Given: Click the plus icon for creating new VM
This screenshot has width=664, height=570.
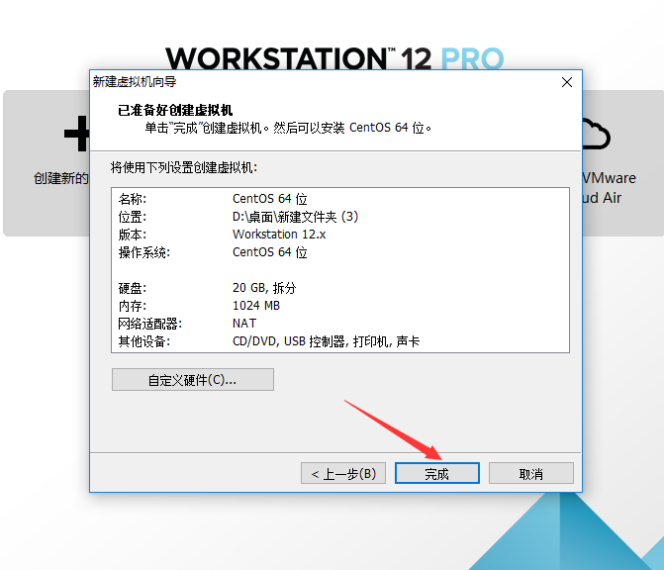Looking at the screenshot, I should 76,134.
